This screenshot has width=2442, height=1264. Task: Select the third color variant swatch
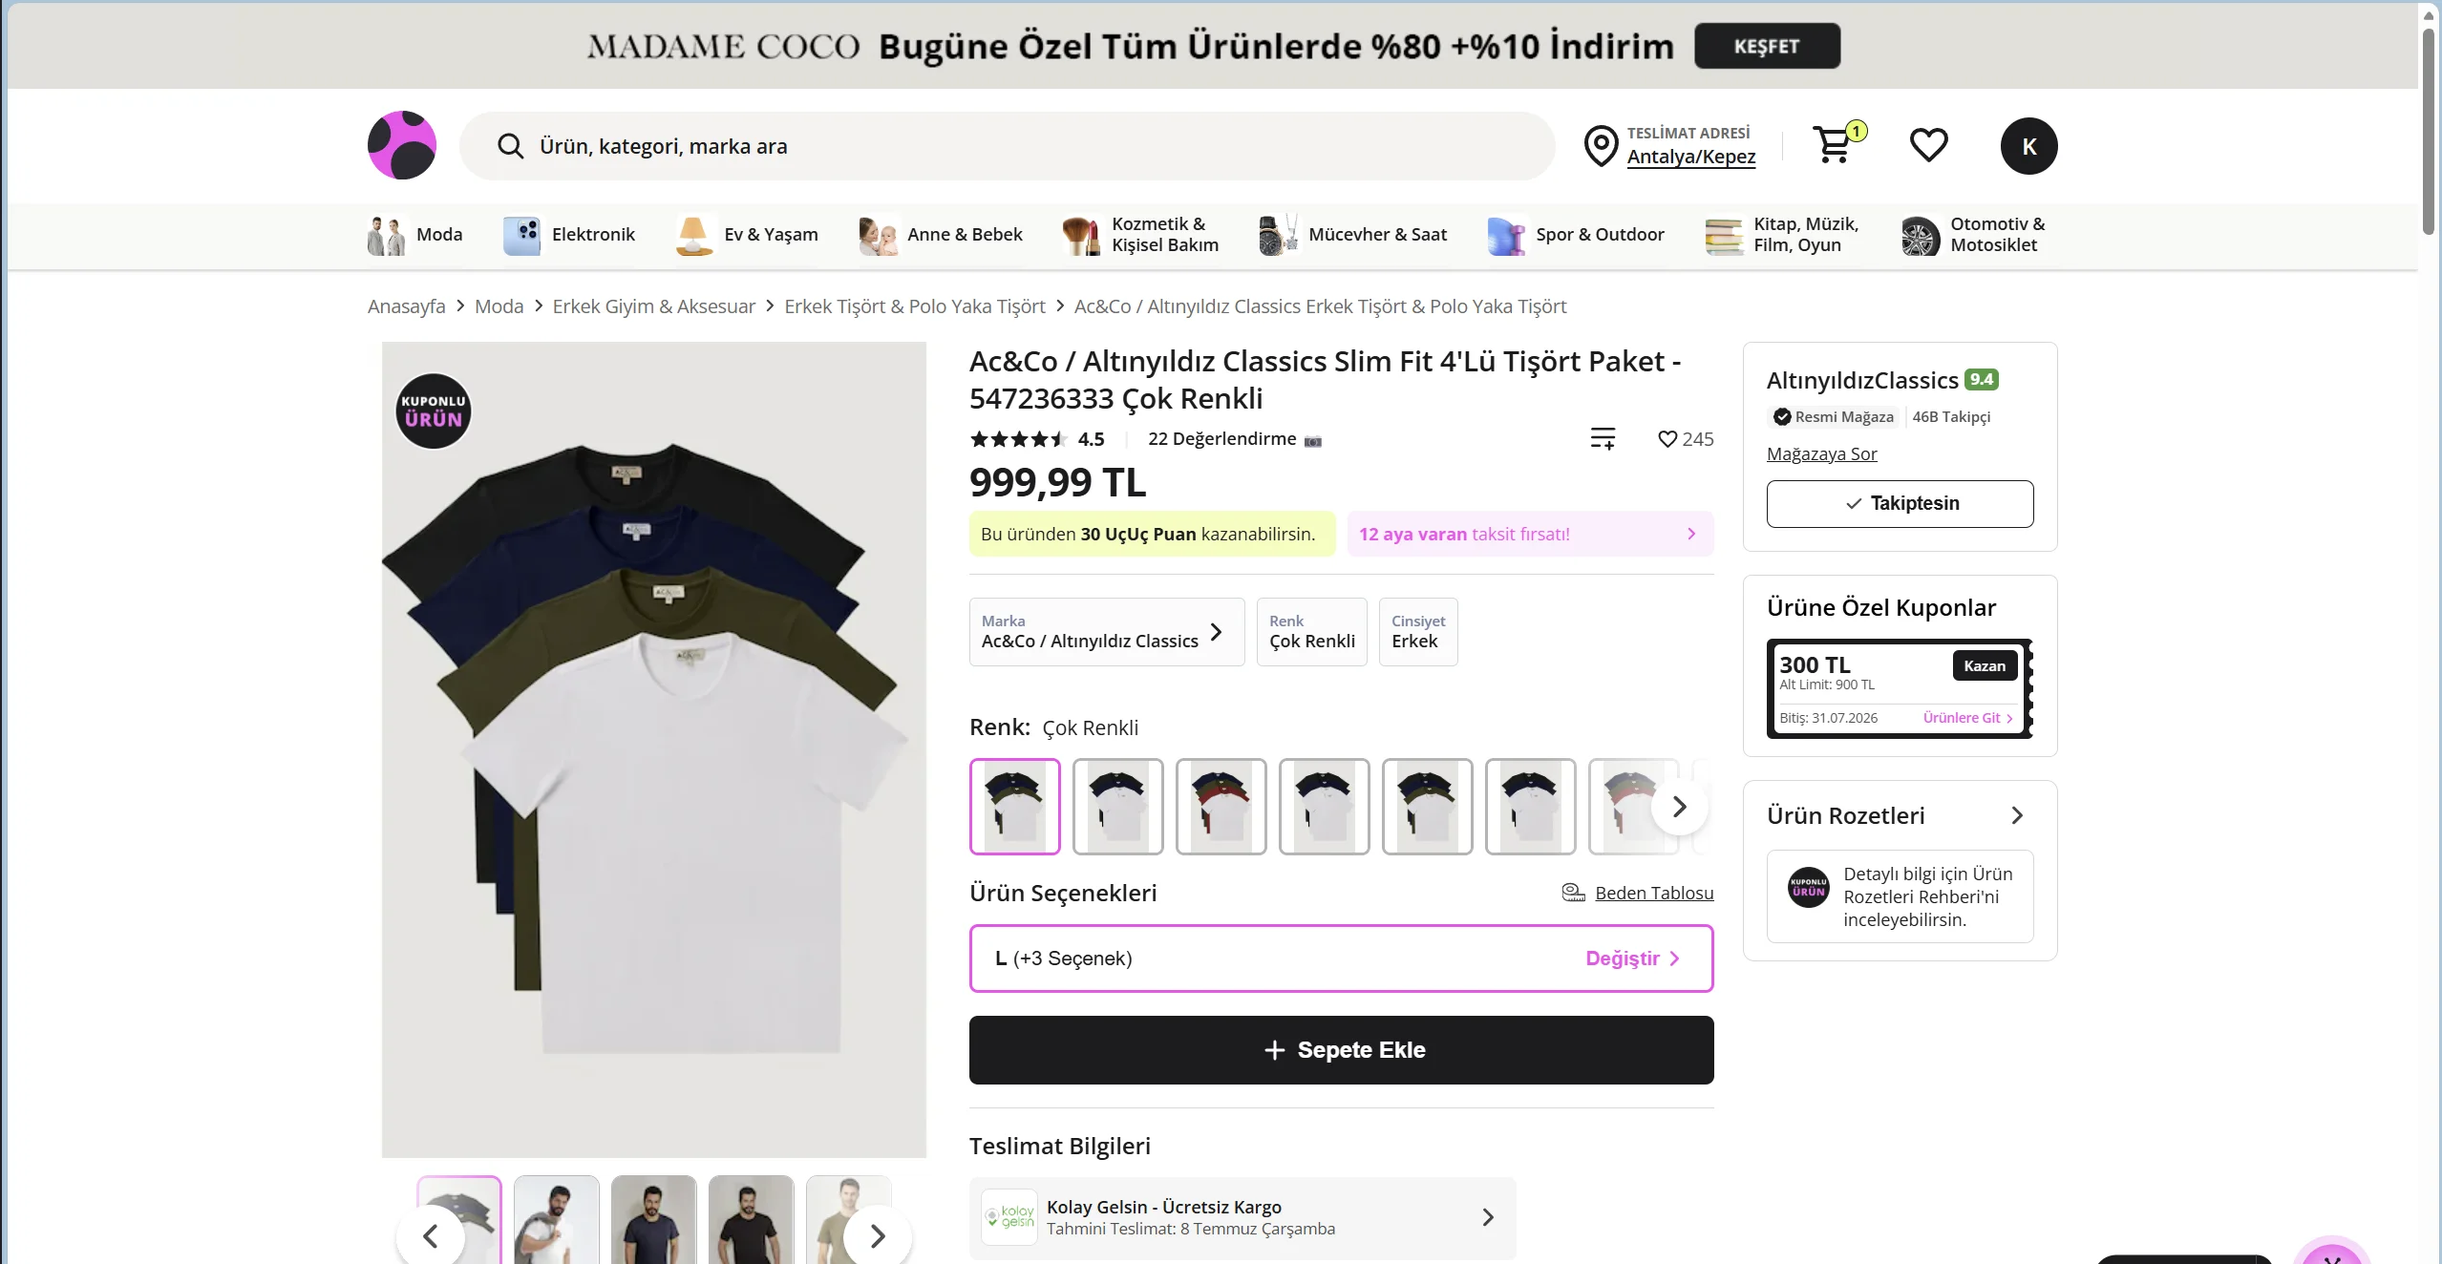click(x=1221, y=807)
